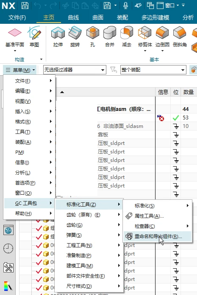197x295 pixels.
Task: Open the 窗口 dropdown in title bar
Action: [172, 6]
